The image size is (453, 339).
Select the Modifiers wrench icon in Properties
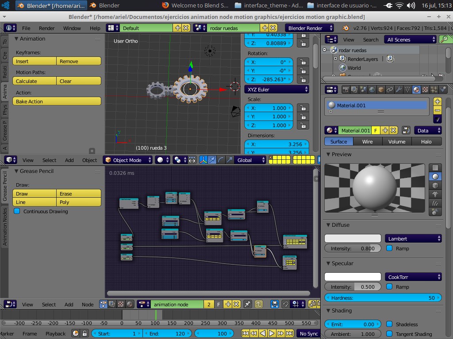[399, 89]
